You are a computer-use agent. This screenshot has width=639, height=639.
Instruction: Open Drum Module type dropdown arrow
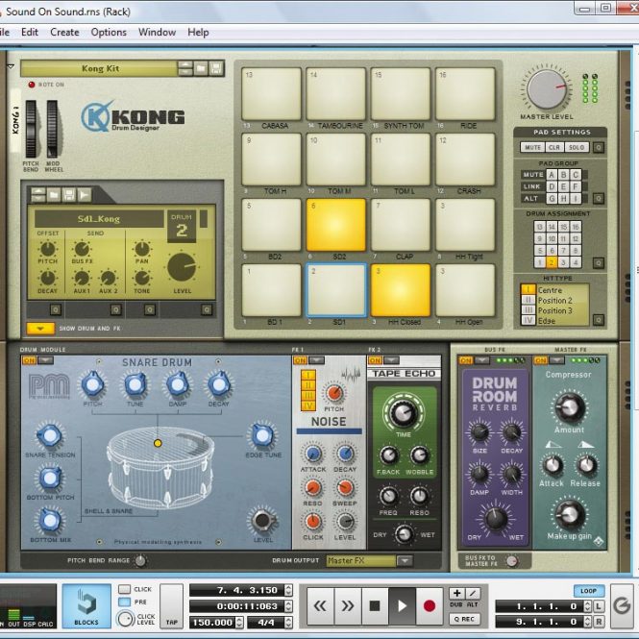46,360
